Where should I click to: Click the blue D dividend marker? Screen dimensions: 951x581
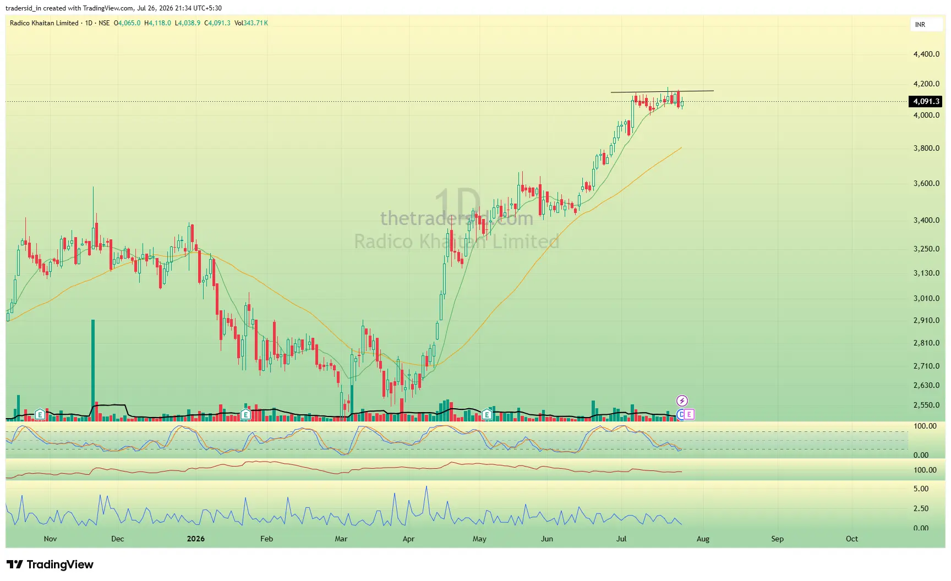coord(681,414)
